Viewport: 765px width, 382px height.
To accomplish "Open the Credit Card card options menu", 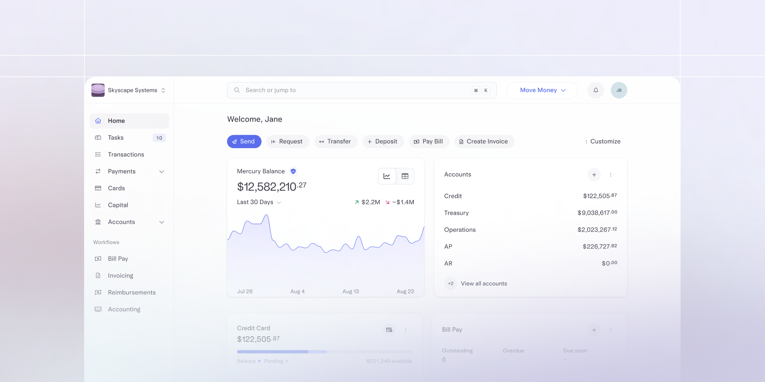I will [x=406, y=330].
